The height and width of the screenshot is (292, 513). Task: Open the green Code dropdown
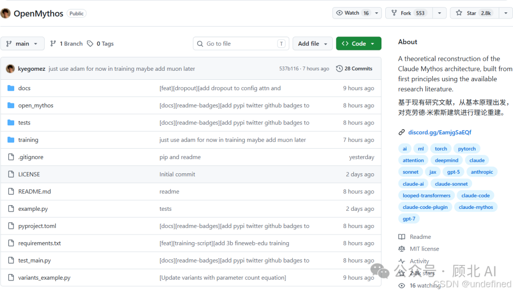click(x=359, y=44)
